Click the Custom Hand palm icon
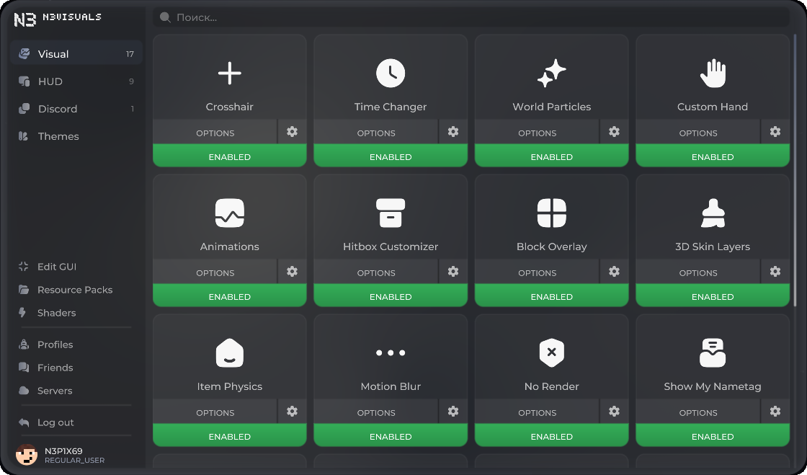The width and height of the screenshot is (807, 475). 713,73
